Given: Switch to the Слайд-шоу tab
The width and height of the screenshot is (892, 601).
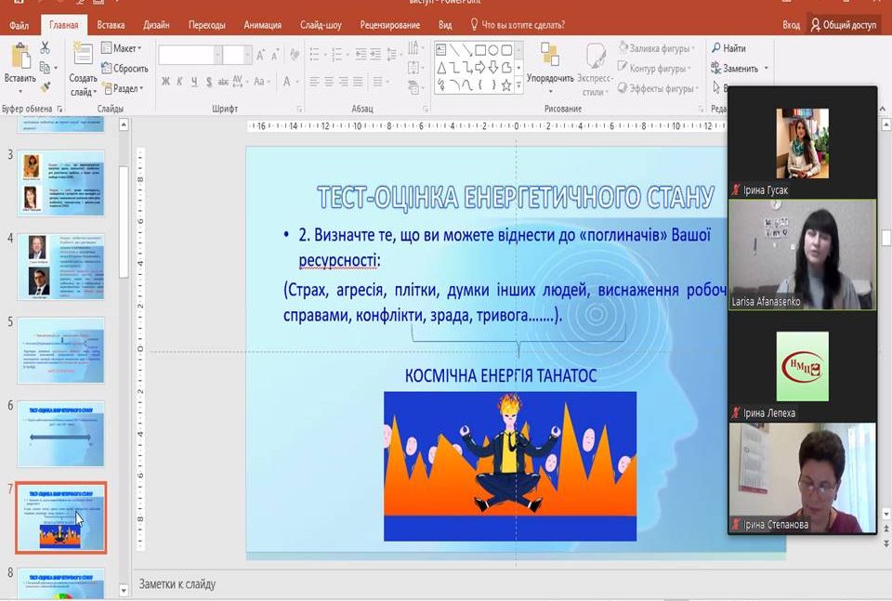Looking at the screenshot, I should click(x=321, y=25).
